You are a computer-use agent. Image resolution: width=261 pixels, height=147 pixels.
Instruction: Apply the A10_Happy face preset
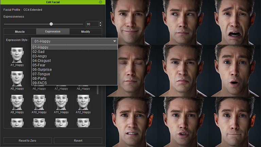coord(39,102)
